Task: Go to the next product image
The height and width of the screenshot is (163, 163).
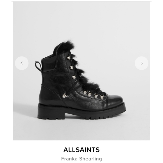Action: [x=141, y=63]
